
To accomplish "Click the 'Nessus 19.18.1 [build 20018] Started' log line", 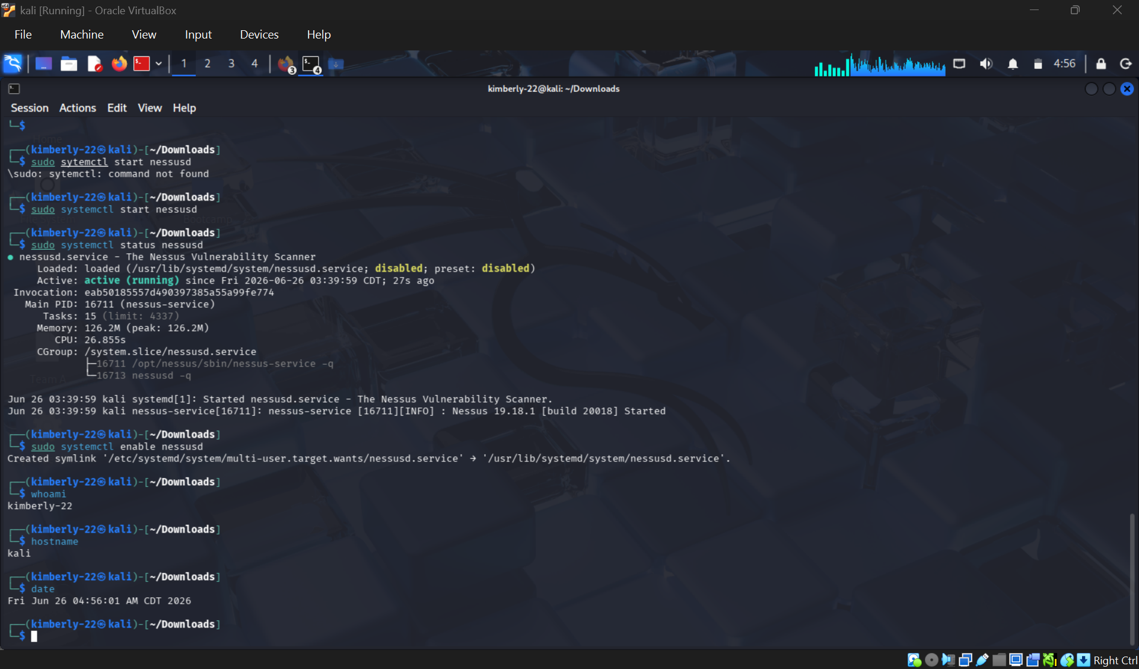I will click(x=336, y=411).
